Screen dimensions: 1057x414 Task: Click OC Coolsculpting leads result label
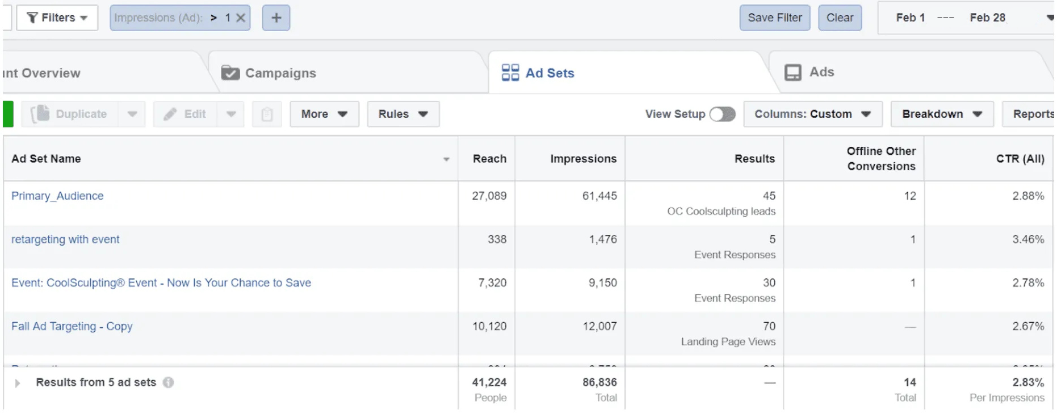tap(721, 211)
